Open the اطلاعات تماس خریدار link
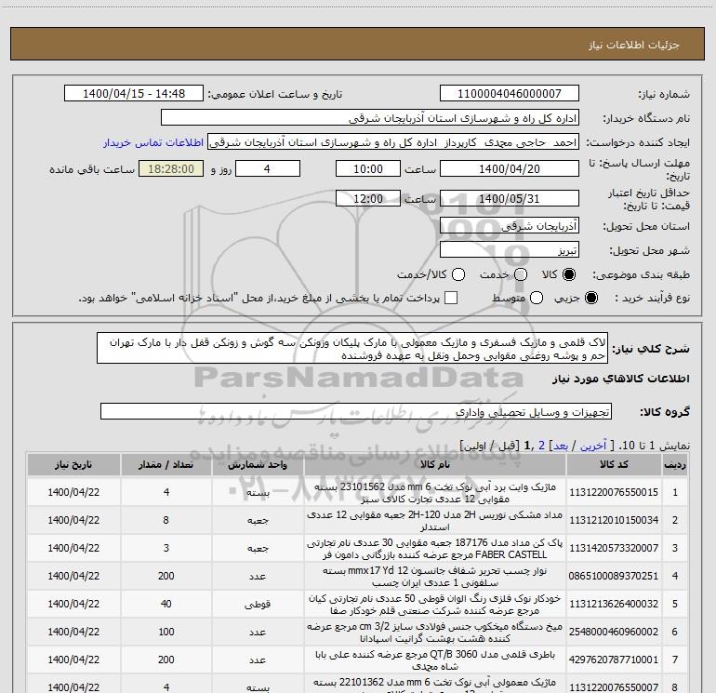 coord(153,142)
